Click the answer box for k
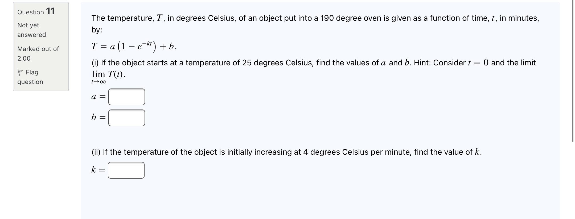 click(126, 170)
